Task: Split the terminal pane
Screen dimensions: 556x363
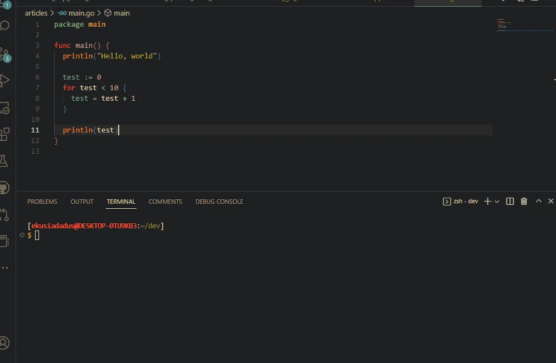Action: coord(510,202)
